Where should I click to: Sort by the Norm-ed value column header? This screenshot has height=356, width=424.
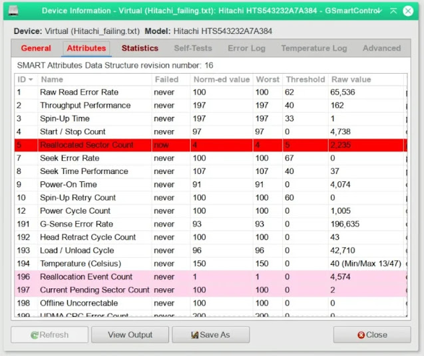point(222,79)
